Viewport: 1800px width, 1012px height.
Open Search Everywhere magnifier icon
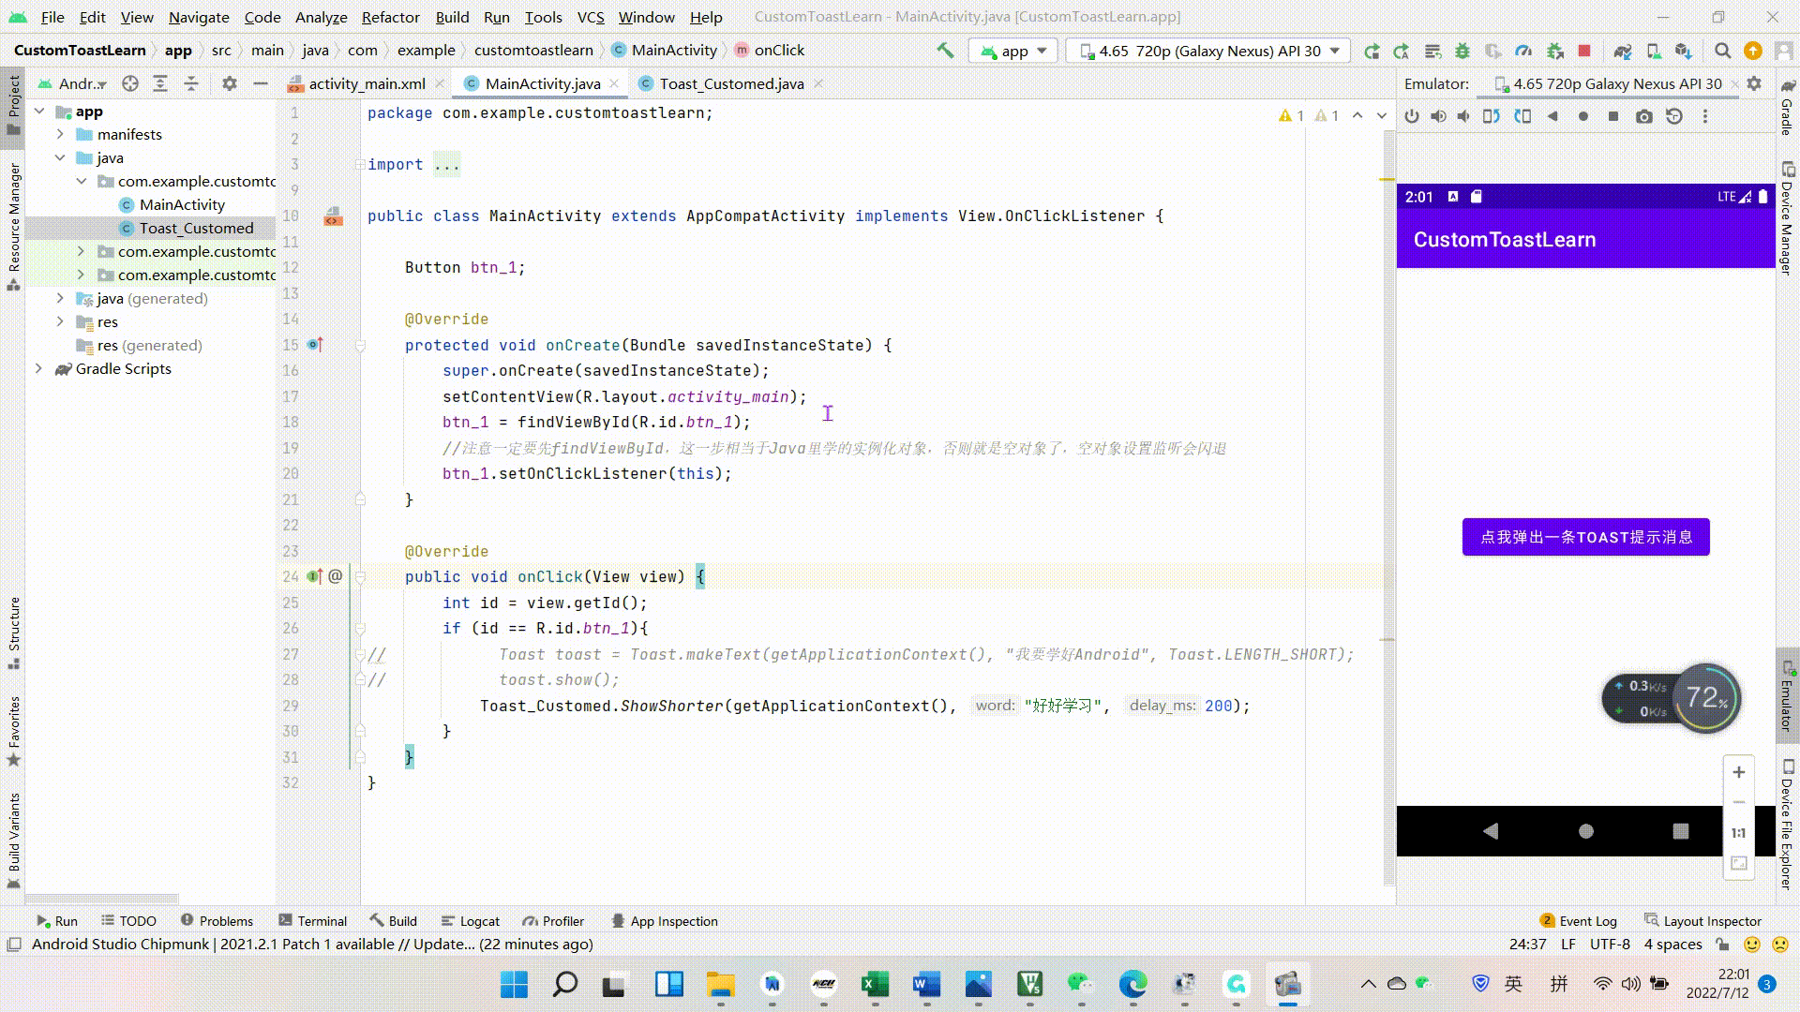(1722, 51)
